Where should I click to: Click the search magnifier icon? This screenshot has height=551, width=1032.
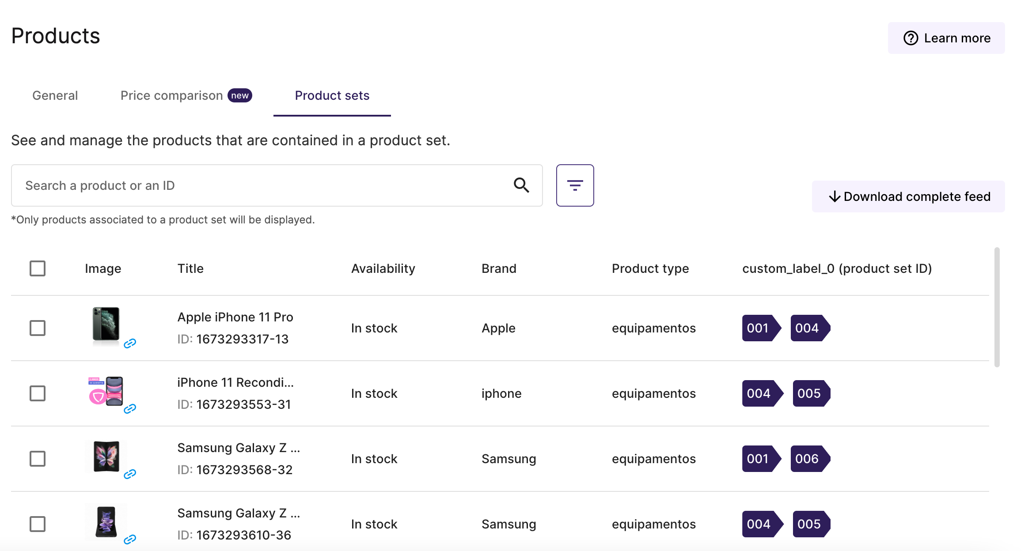[x=521, y=185]
